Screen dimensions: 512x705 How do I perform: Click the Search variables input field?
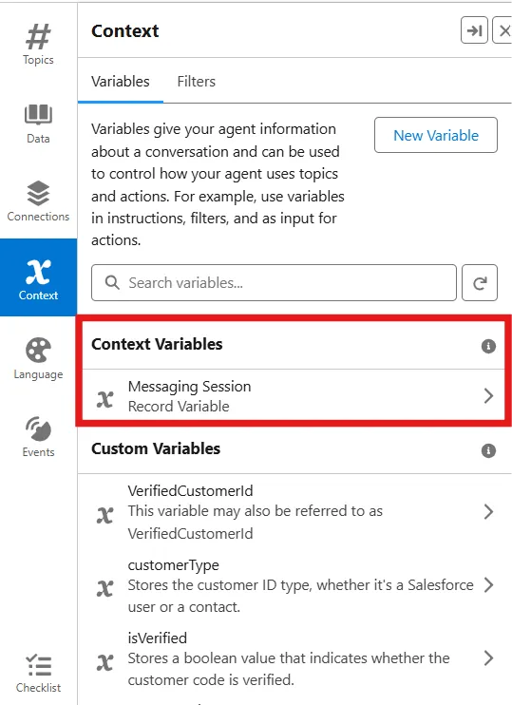pos(274,283)
